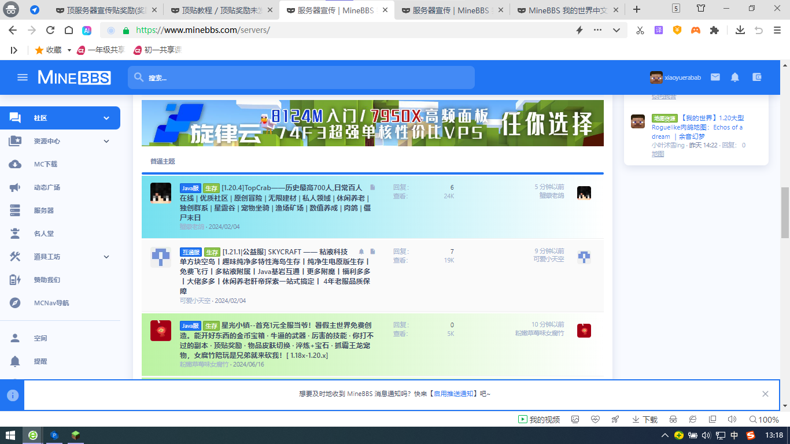
Task: Open Sogou input method tray icon
Action: [x=751, y=435]
